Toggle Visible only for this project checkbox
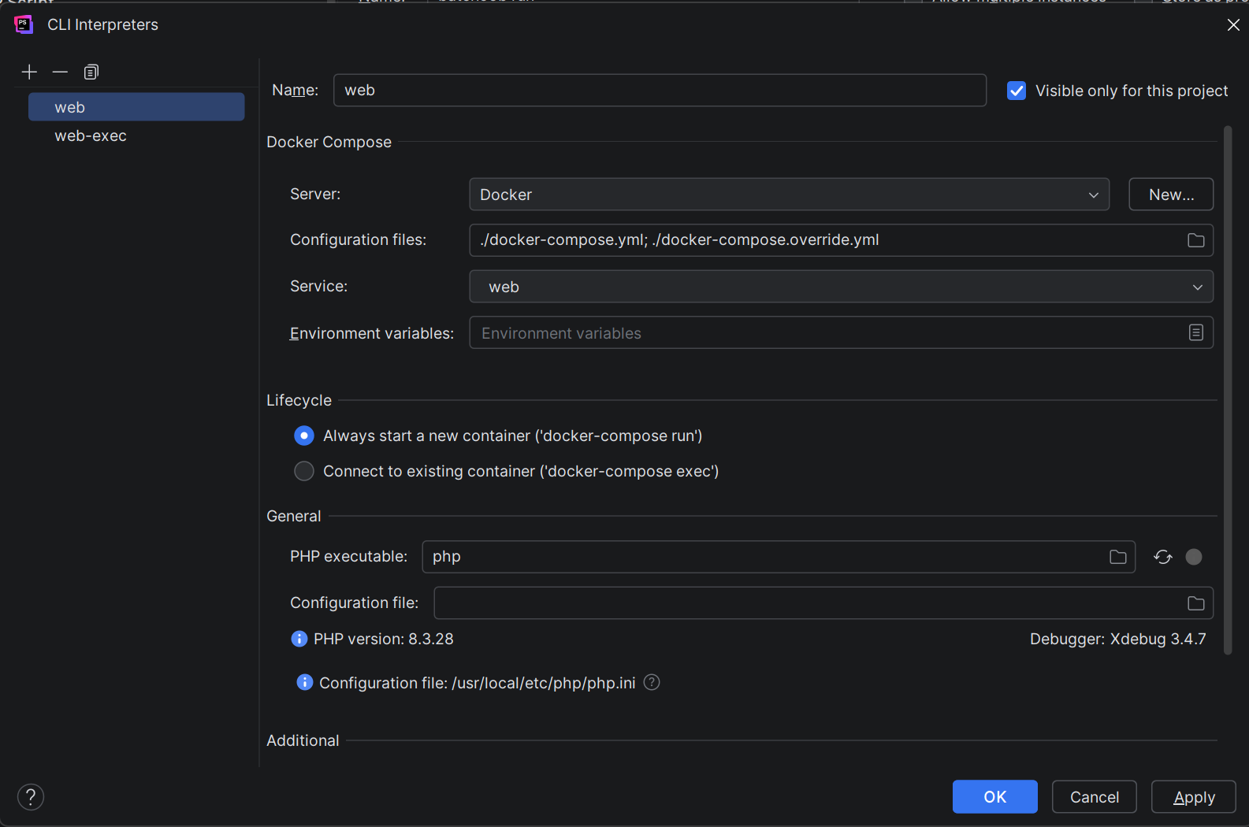The image size is (1249, 827). [x=1017, y=91]
